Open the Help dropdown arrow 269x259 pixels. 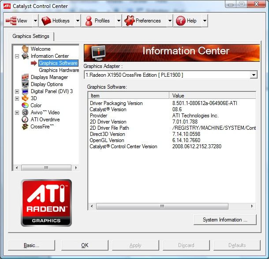205,21
